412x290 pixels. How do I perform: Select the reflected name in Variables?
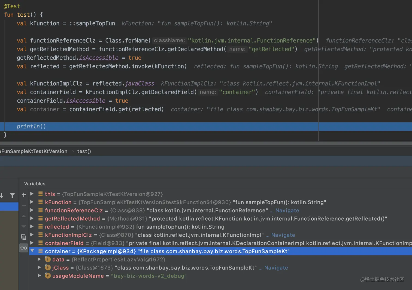[57, 227]
